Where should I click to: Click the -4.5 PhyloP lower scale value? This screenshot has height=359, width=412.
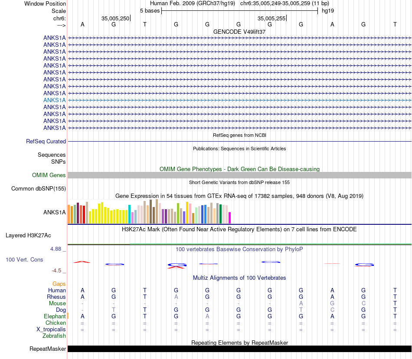click(56, 271)
